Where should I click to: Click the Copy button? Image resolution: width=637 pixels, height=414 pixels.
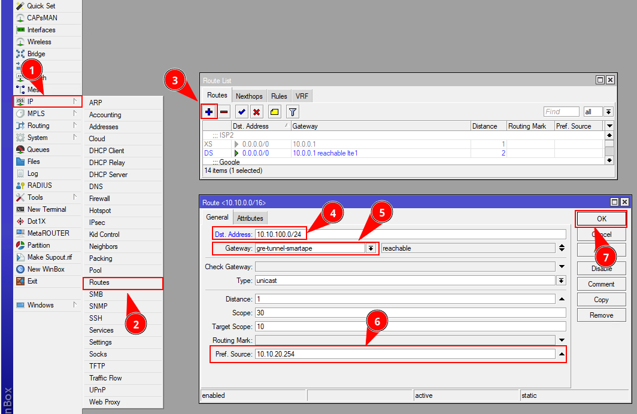pyautogui.click(x=601, y=300)
